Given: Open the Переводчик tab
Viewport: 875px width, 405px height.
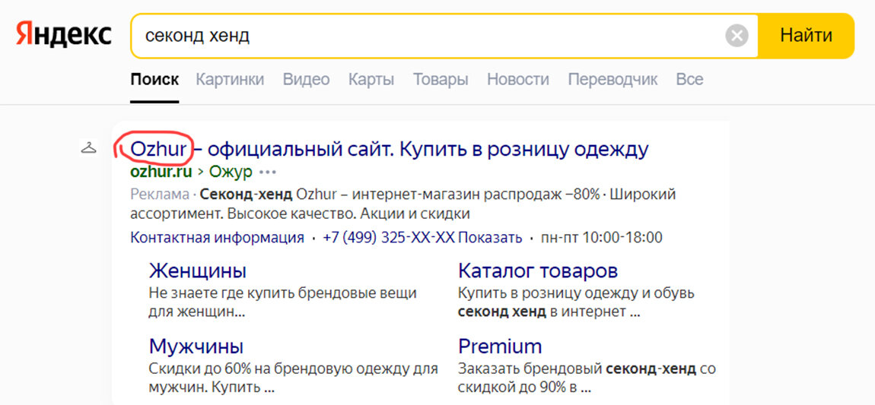Looking at the screenshot, I should 612,80.
